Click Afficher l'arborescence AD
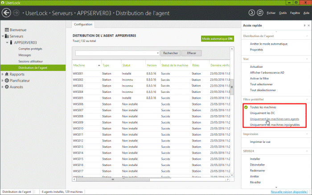312x195 pixels. point(267,72)
